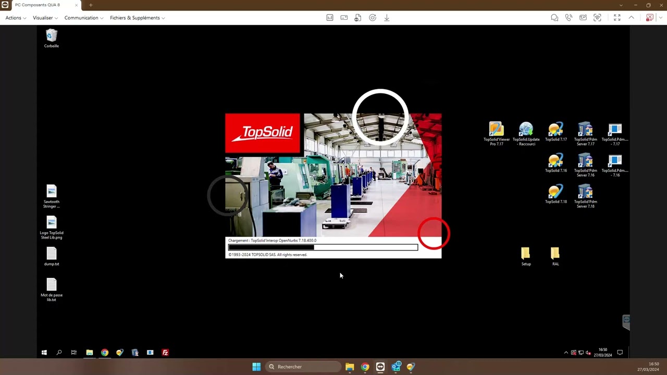Select TopSolid'Pdm Server 7.18 shortcut

click(585, 196)
